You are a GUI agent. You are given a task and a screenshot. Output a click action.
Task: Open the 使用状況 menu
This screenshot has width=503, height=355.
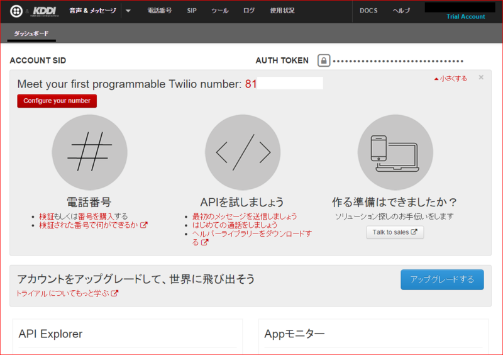click(x=282, y=11)
